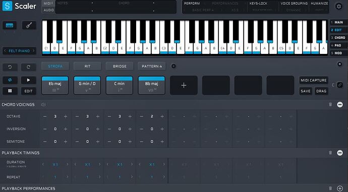The image size is (348, 192).
Task: Close the edit panel with X icon
Action: click(339, 64)
